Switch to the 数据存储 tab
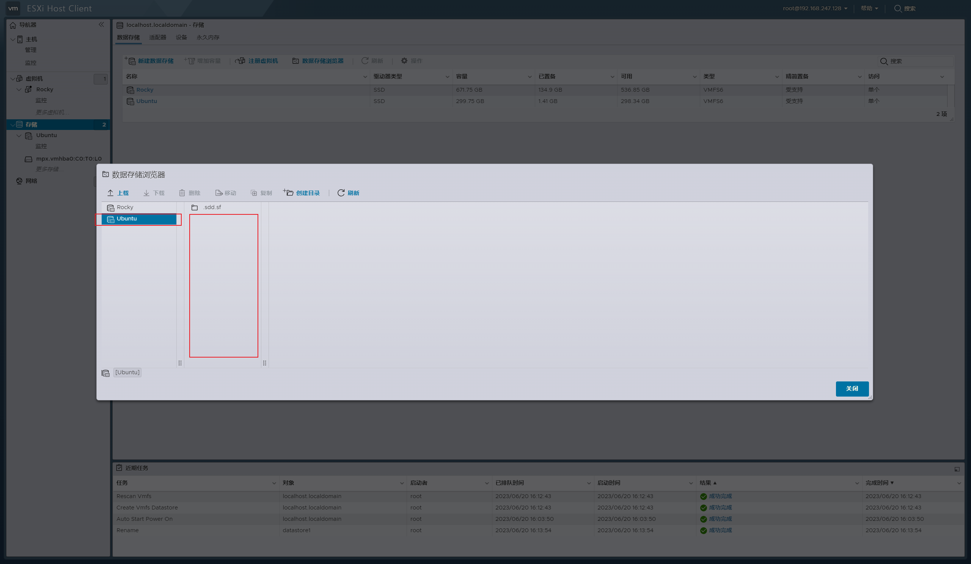This screenshot has height=564, width=971. click(x=128, y=37)
